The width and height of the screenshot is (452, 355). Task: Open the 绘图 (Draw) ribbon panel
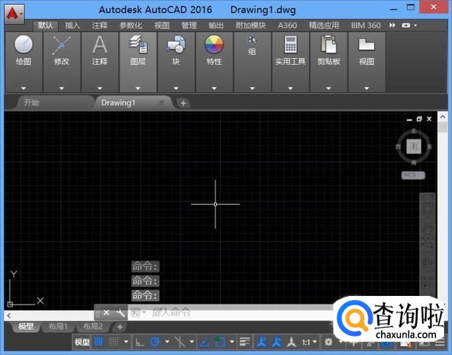[x=24, y=62]
